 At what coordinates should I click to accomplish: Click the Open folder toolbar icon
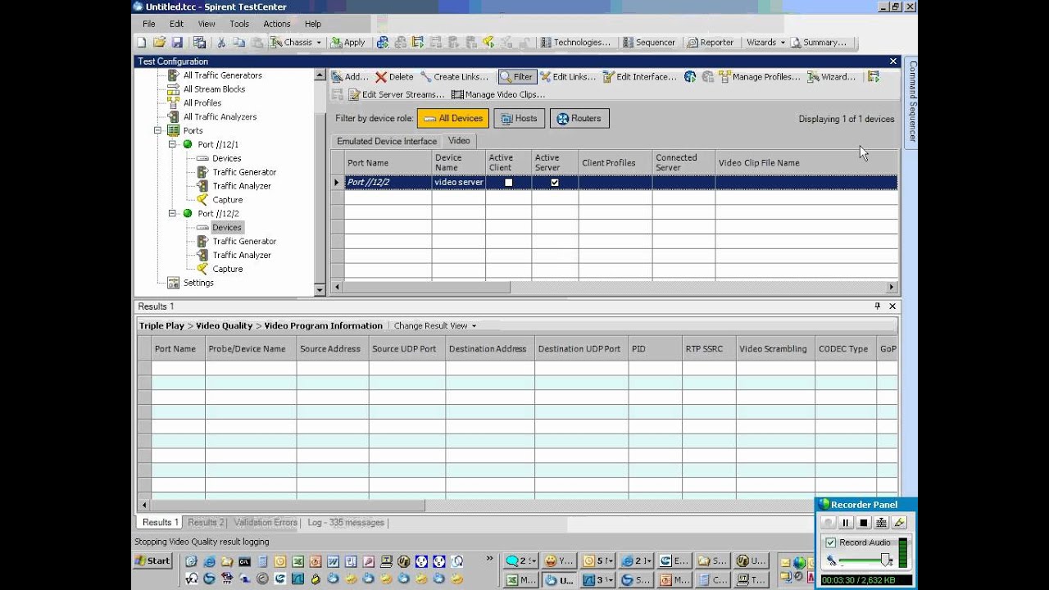pyautogui.click(x=159, y=43)
